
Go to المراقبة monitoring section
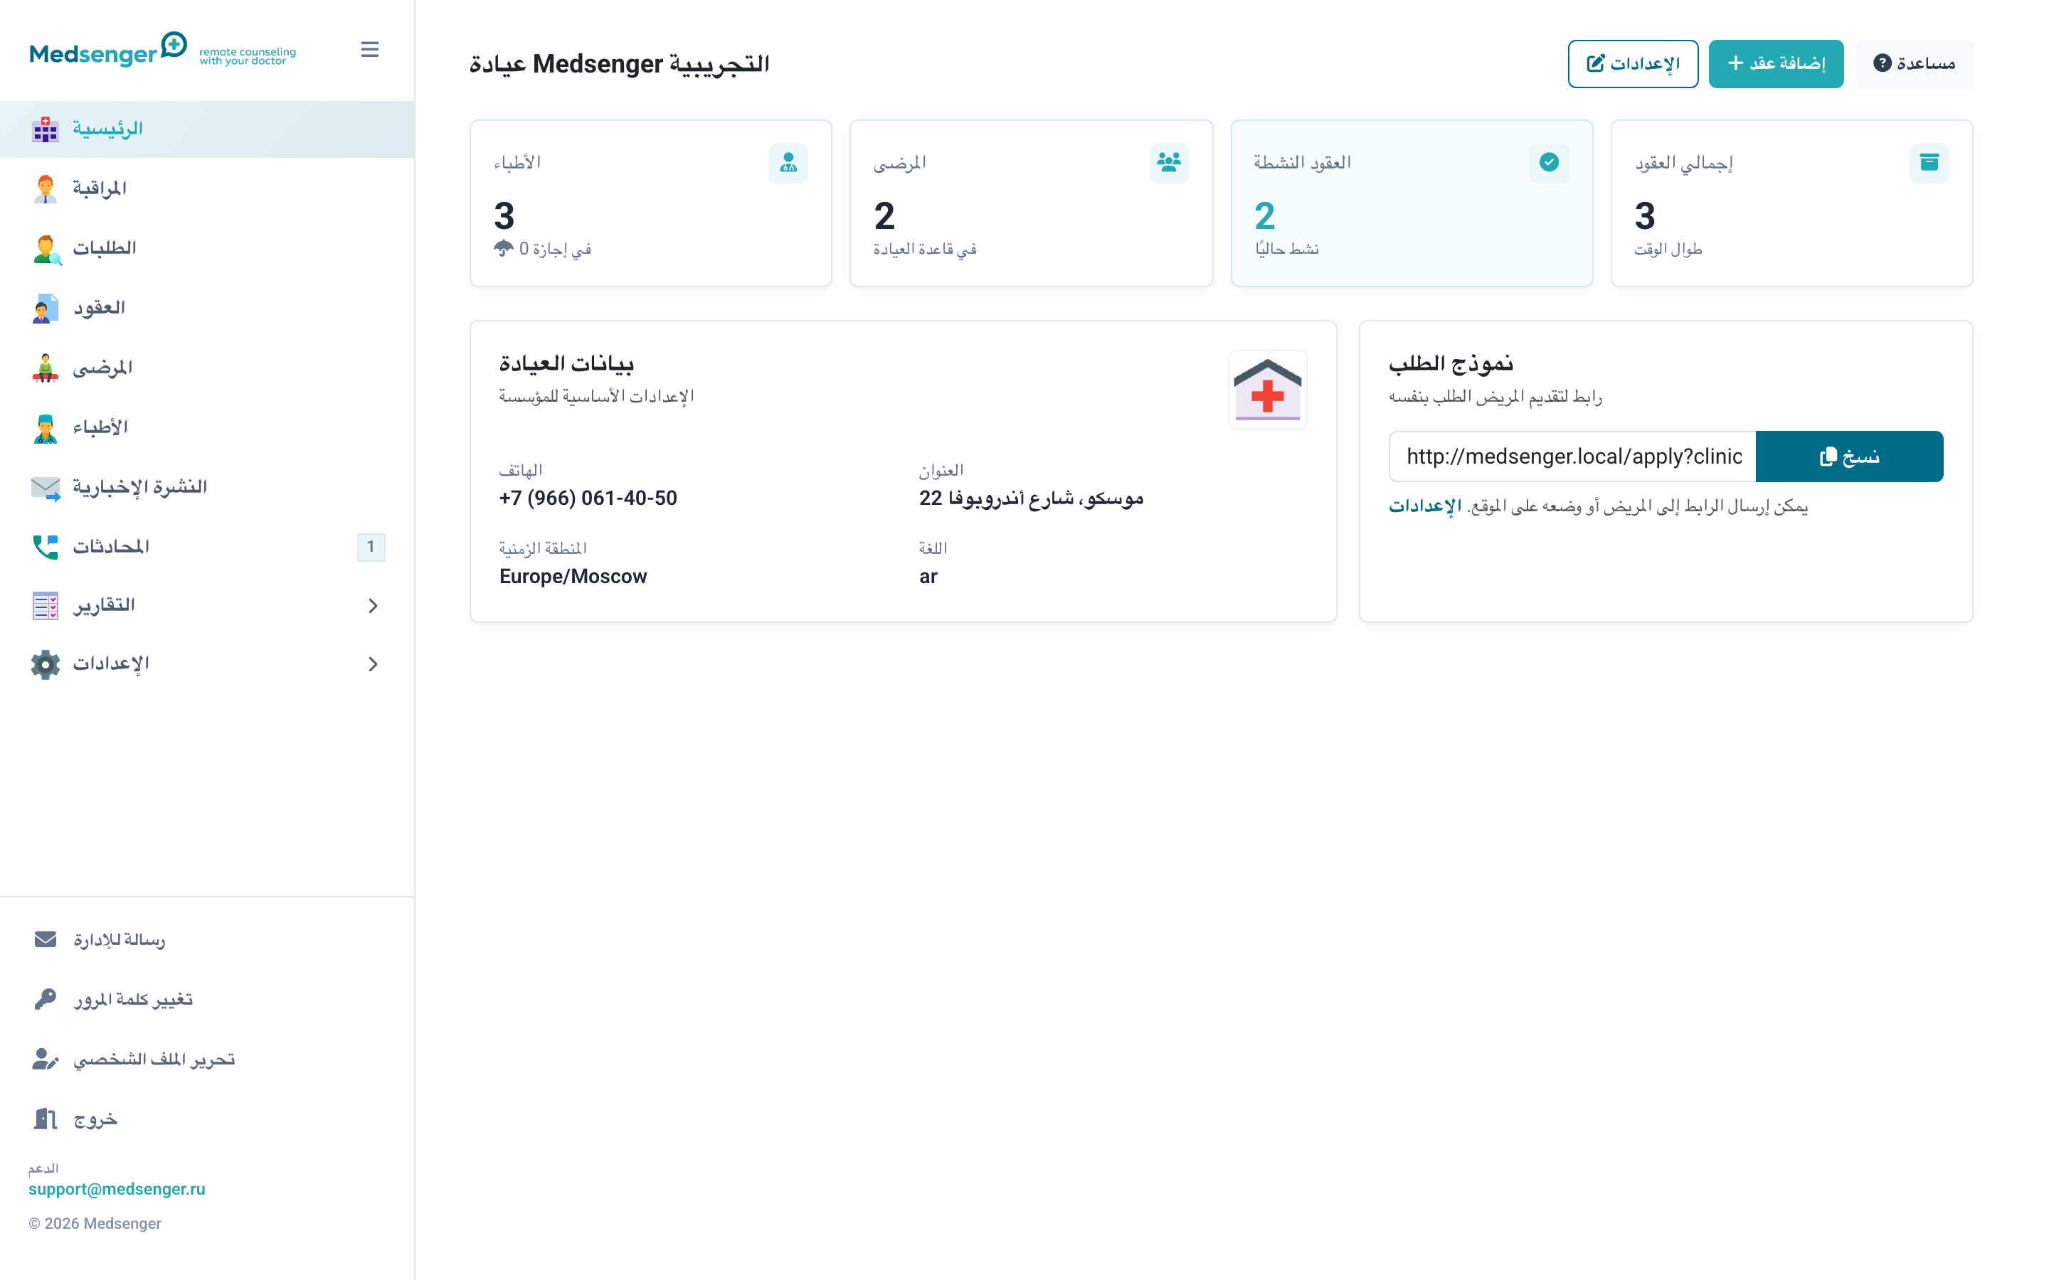[x=208, y=188]
